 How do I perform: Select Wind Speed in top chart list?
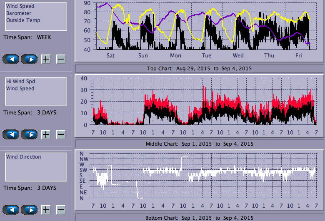[x=20, y=7]
